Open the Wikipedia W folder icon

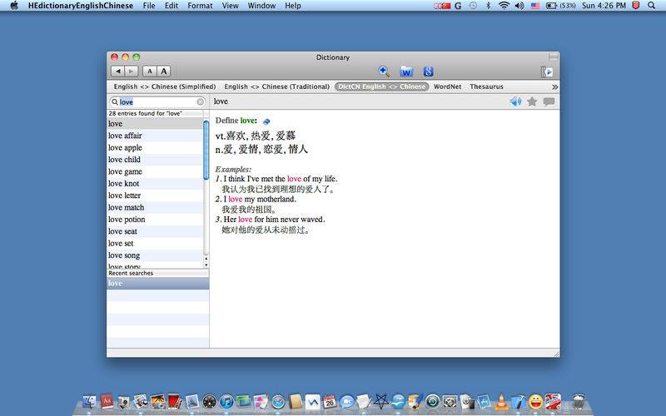[406, 72]
